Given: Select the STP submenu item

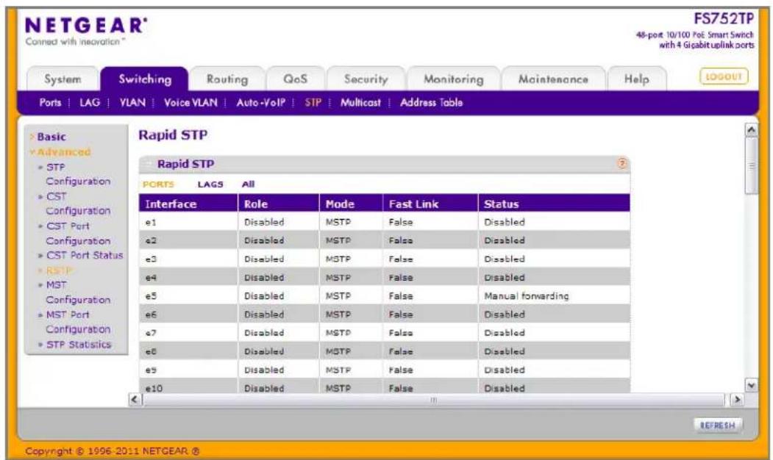Looking at the screenshot, I should tap(313, 102).
